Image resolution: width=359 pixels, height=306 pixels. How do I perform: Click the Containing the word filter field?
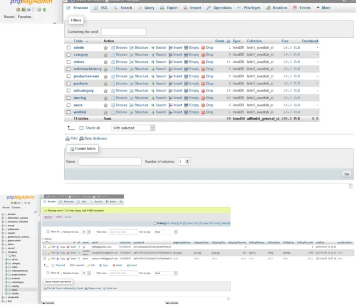tap(124, 32)
